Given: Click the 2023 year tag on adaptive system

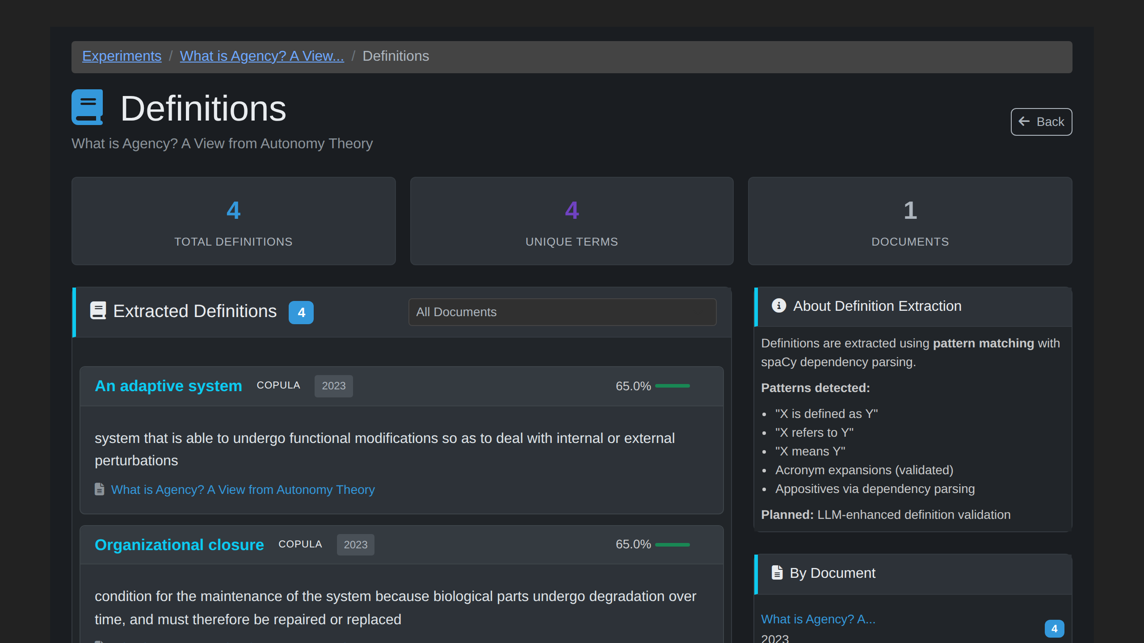Looking at the screenshot, I should (x=333, y=386).
